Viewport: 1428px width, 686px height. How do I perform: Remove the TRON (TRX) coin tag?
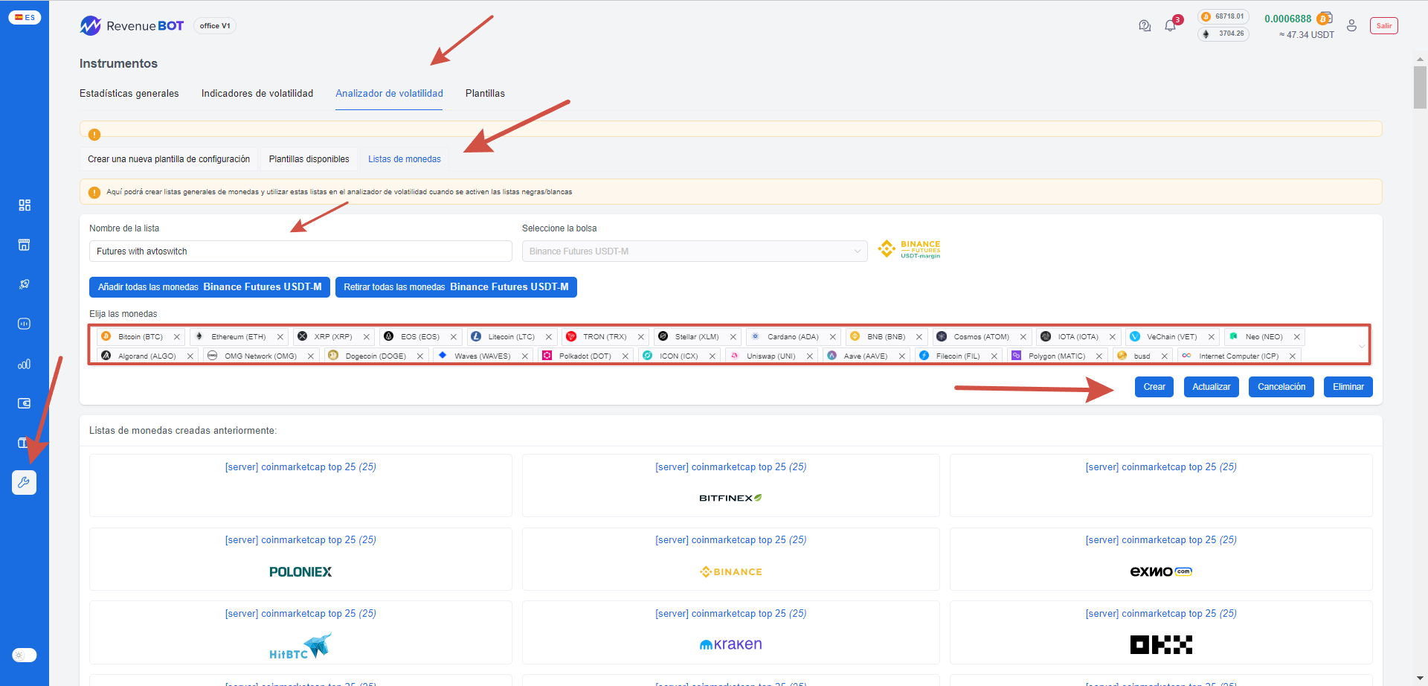point(641,337)
